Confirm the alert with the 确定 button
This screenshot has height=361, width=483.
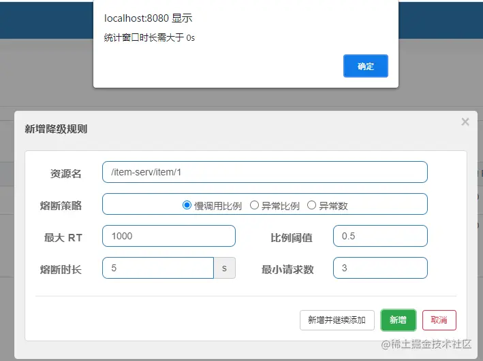[366, 66]
